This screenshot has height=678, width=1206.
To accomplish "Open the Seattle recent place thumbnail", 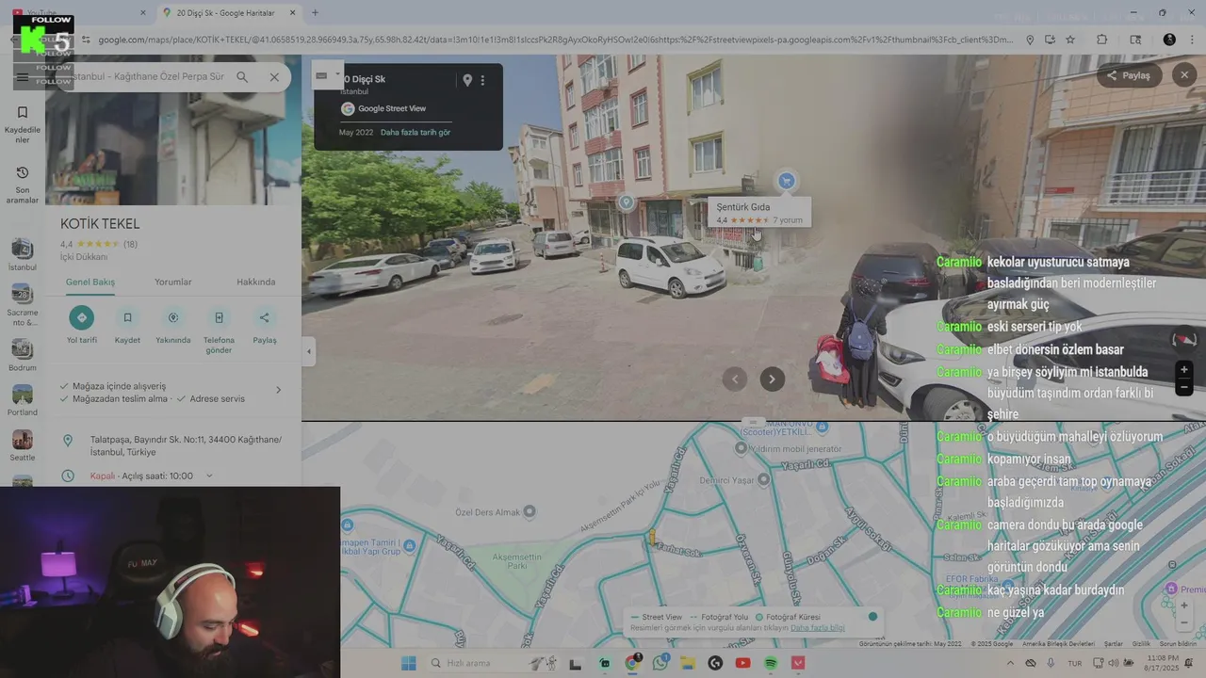I will coord(23,440).
